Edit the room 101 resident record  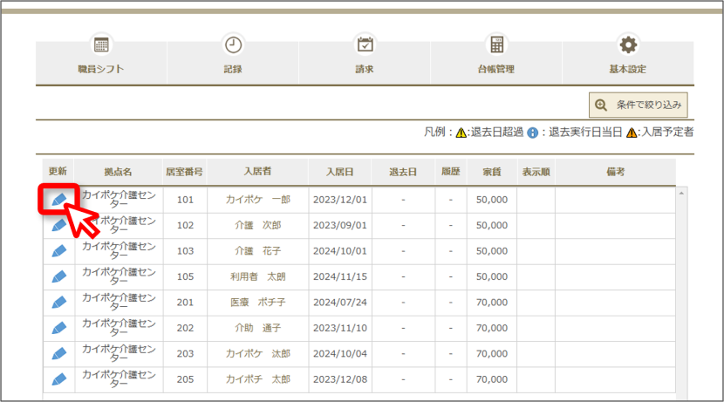pos(59,200)
